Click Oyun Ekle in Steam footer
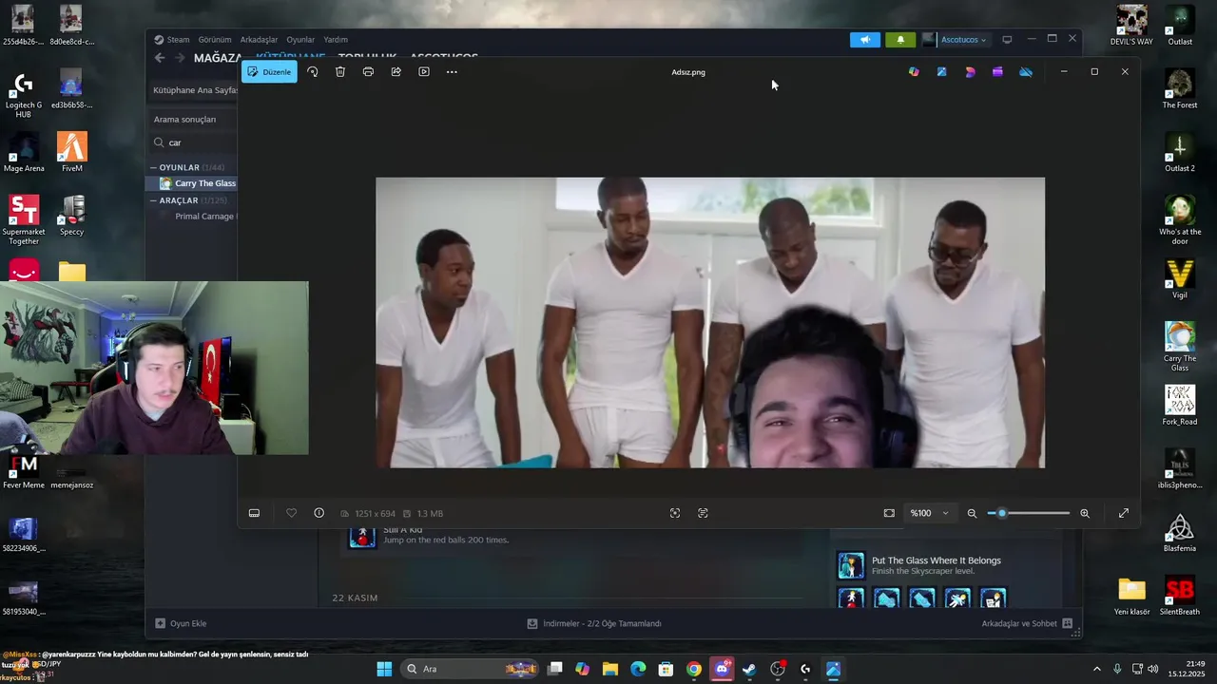 tap(181, 624)
